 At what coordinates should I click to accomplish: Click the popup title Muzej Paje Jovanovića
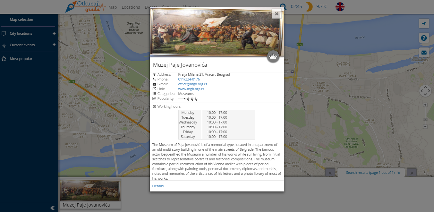coord(180,65)
